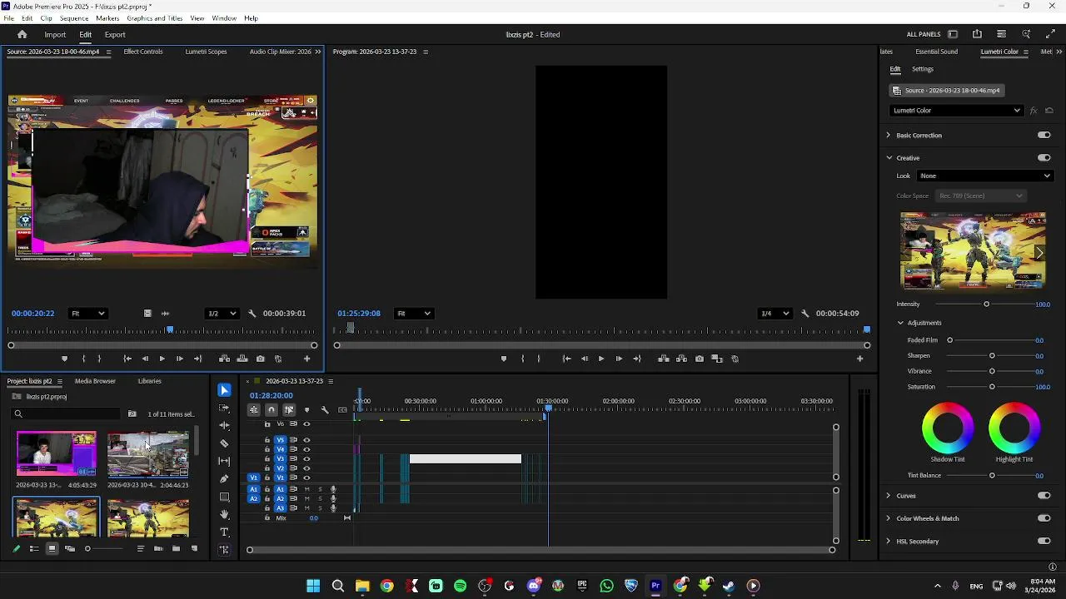The height and width of the screenshot is (599, 1066).
Task: Go to the Export workspace
Action: click(115, 34)
